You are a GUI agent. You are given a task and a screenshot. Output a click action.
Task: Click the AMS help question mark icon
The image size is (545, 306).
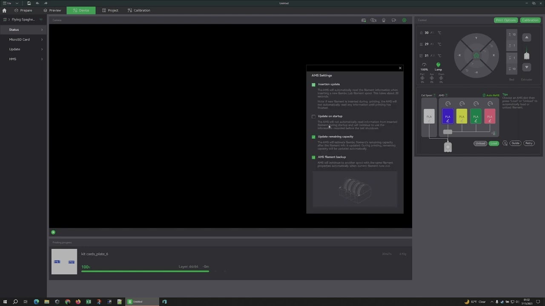click(446, 95)
